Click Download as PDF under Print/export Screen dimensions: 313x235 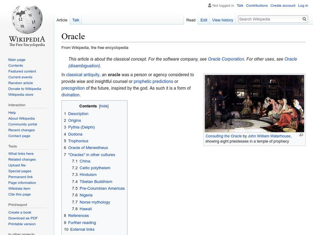point(24,218)
